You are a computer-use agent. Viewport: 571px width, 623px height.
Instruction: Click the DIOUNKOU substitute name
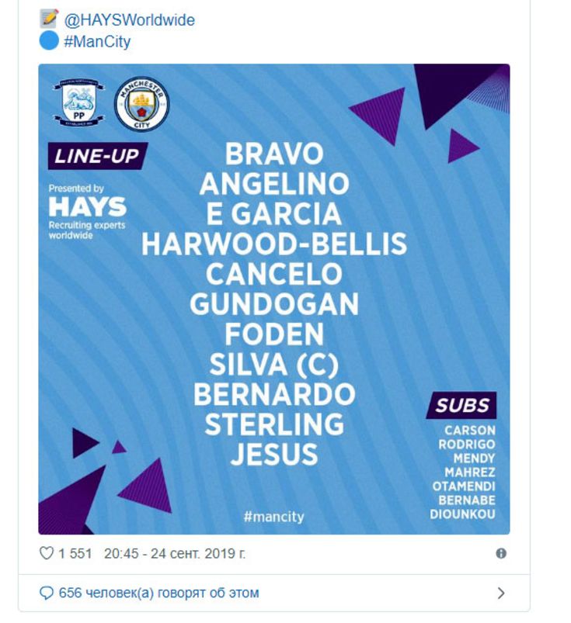click(x=462, y=514)
